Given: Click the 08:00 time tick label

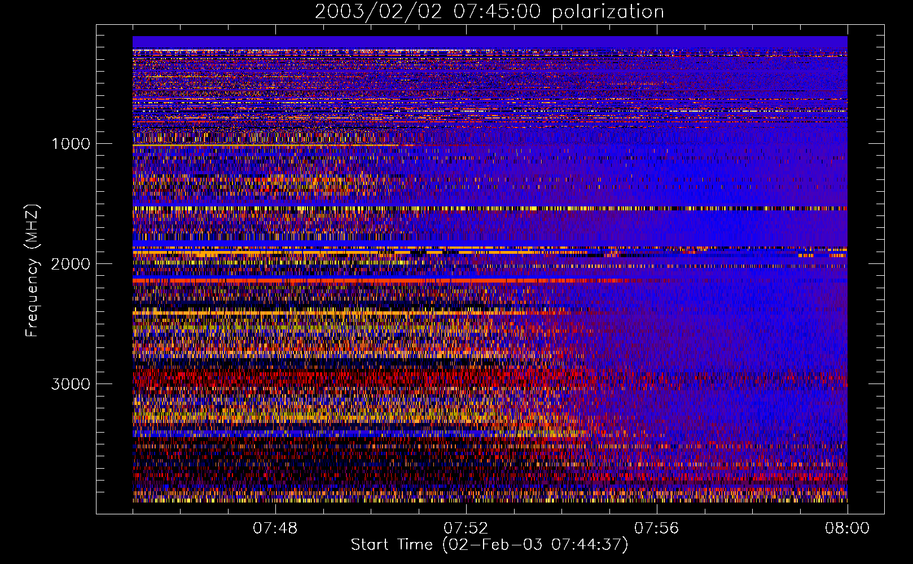Looking at the screenshot, I should [847, 528].
